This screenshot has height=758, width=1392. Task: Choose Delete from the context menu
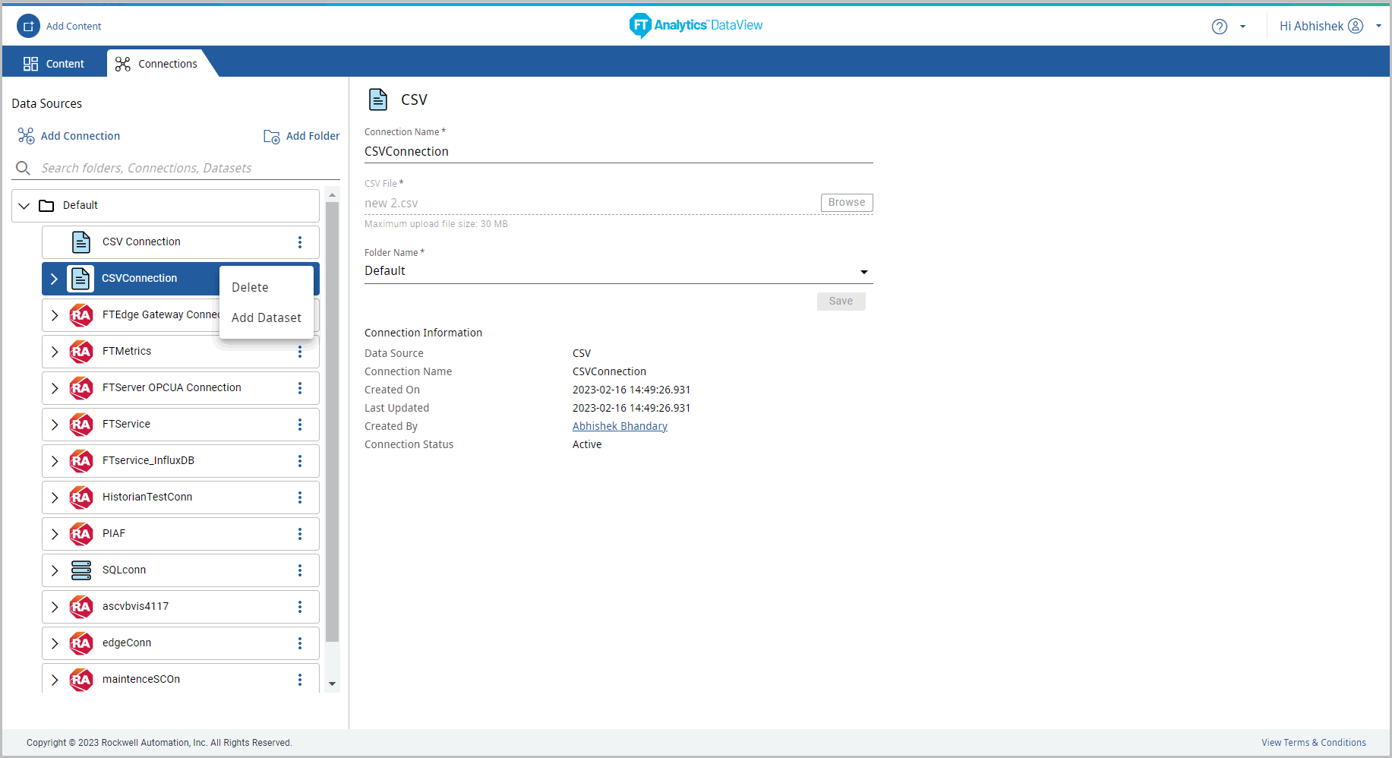tap(251, 288)
